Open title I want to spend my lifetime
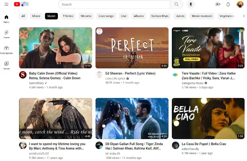The width and height of the screenshot is (247, 161). point(57,146)
